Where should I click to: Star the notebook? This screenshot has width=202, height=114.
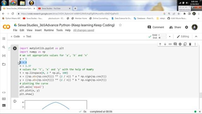pos(120,25)
